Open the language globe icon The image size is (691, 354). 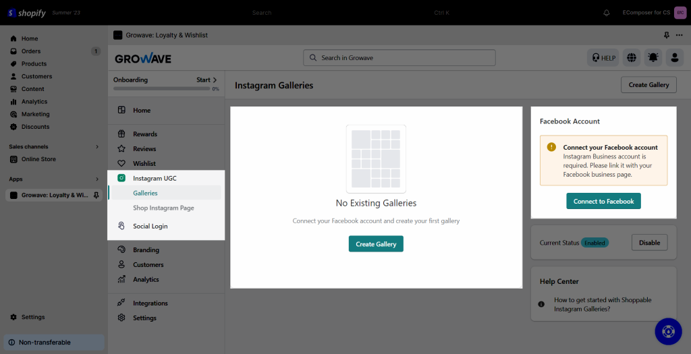632,58
